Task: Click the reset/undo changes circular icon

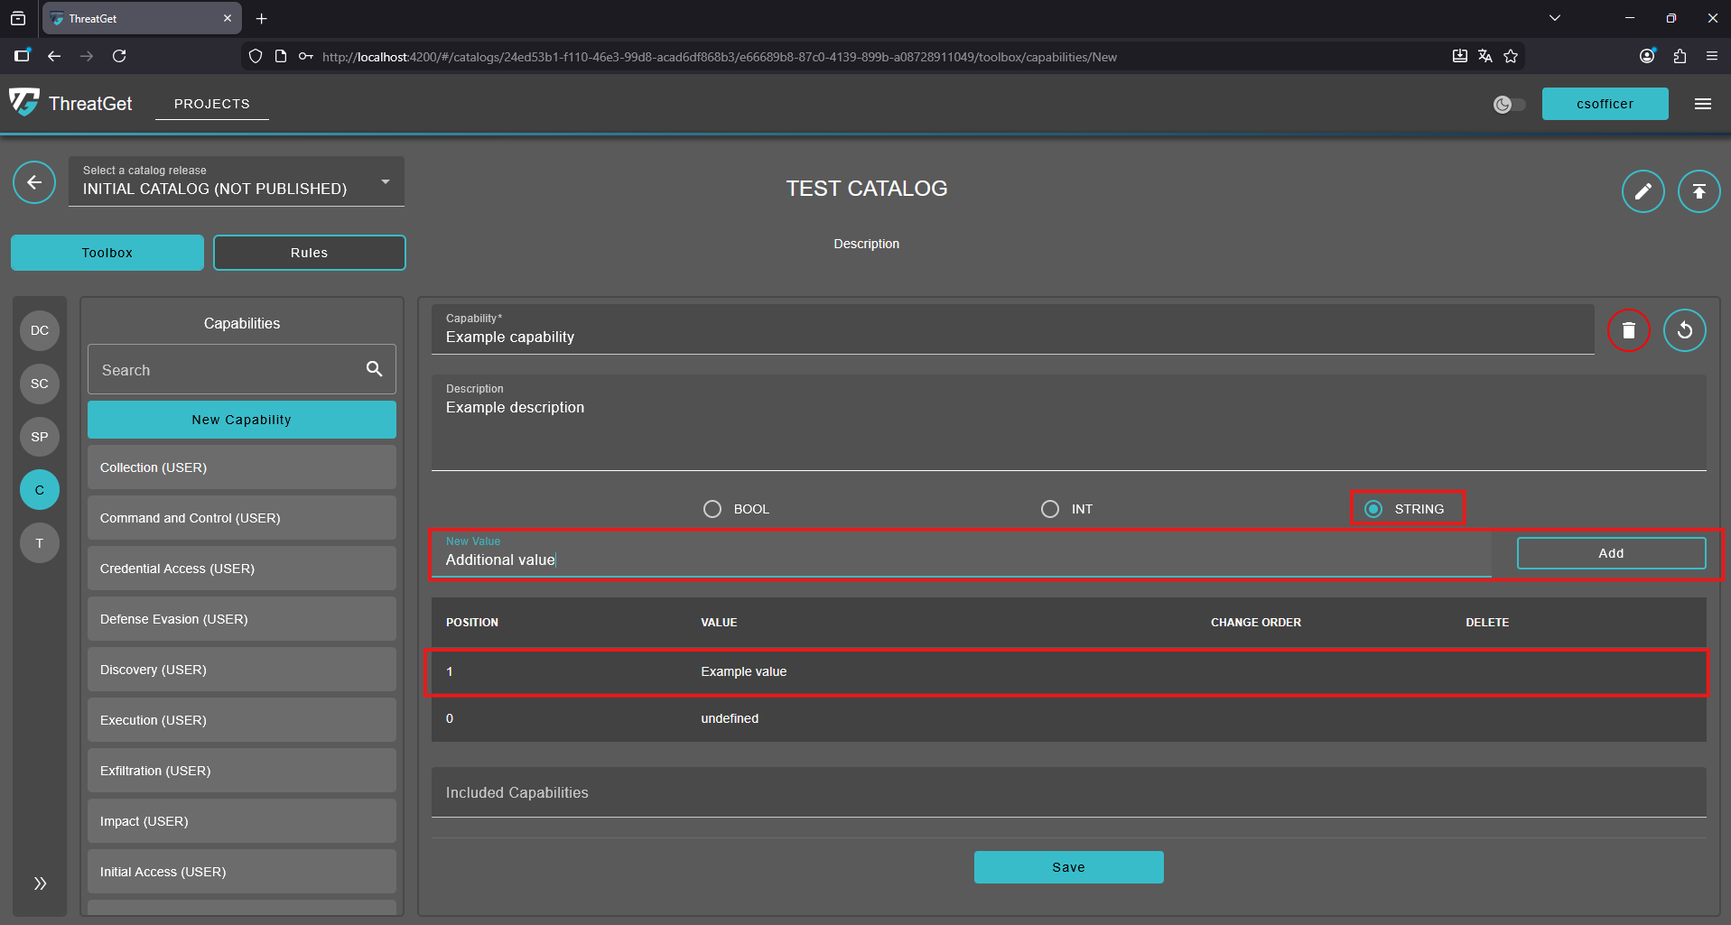Action: click(x=1684, y=330)
